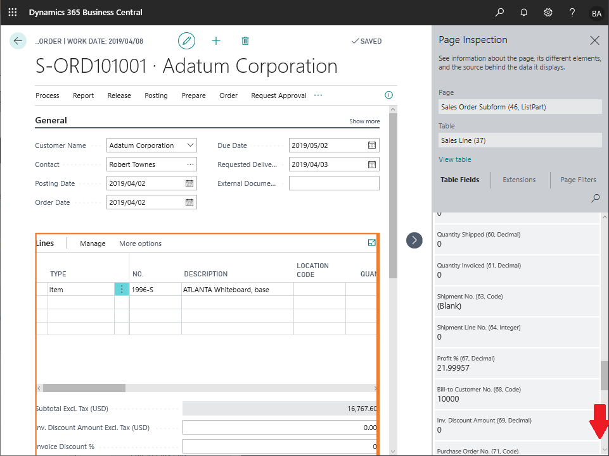Click the trash delete icon
The width and height of the screenshot is (609, 456).
[245, 41]
